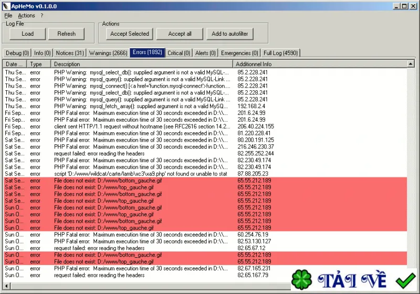Maximize the ApHeMo window
420x294 pixels.
coord(404,6)
